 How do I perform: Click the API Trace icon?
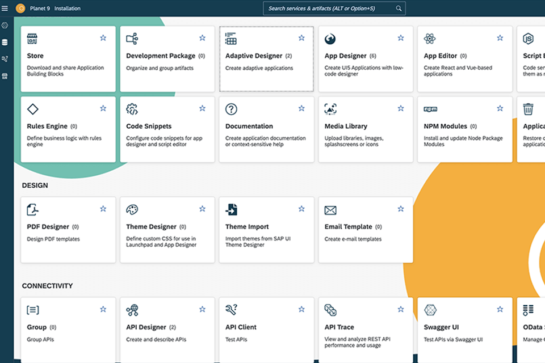(x=330, y=310)
